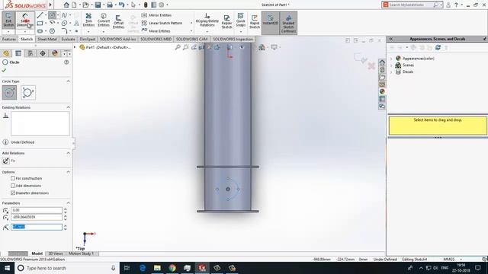Open the Evaluate tab
Image resolution: width=488 pixels, height=274 pixels.
point(68,39)
